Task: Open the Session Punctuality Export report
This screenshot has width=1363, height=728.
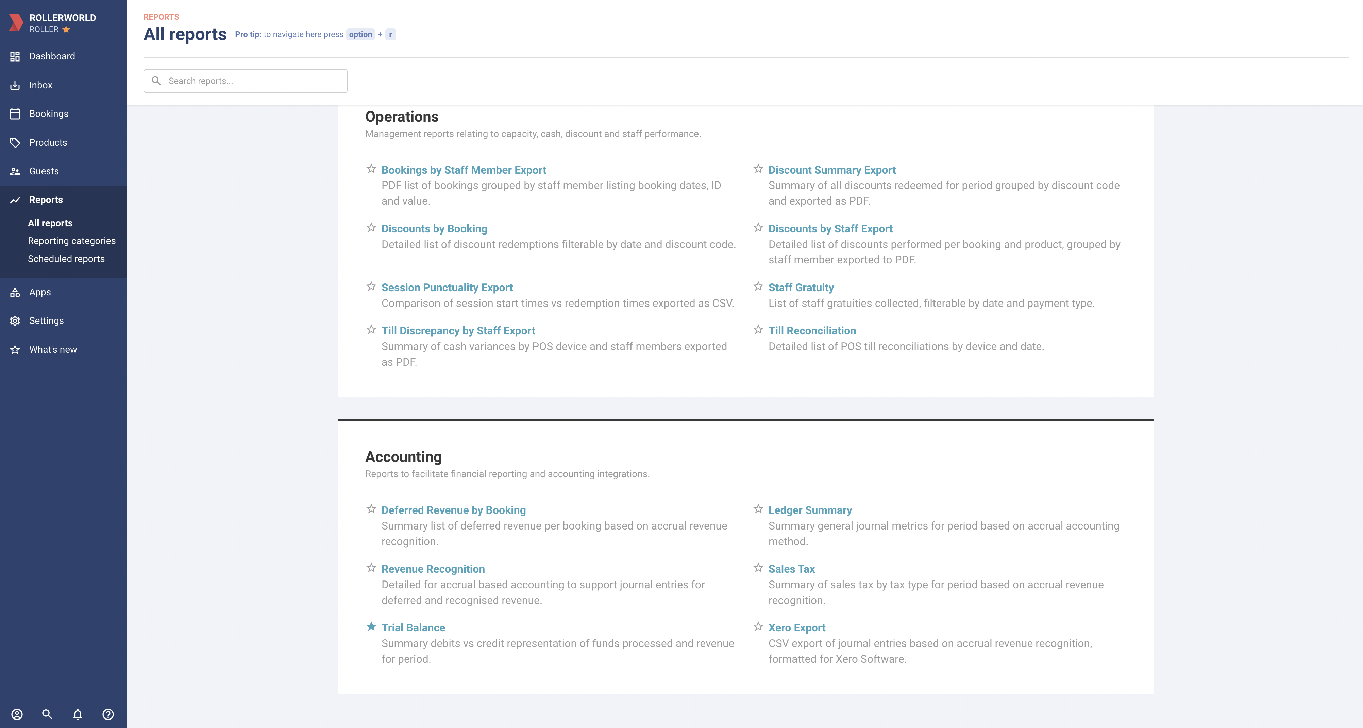Action: [x=447, y=287]
